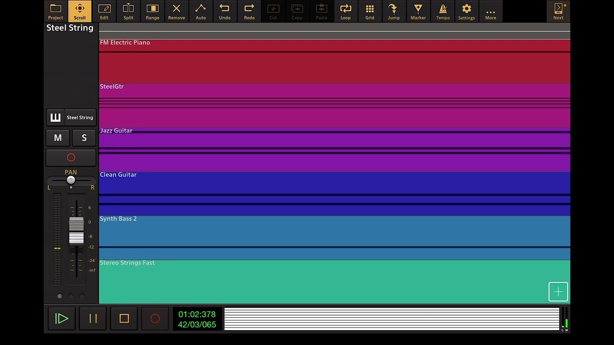Select the Edit pencil tool

point(104,11)
